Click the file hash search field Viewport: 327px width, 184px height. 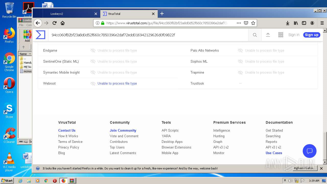pyautogui.click(x=148, y=35)
